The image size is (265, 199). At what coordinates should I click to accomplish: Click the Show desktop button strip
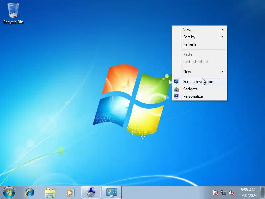[x=262, y=192]
